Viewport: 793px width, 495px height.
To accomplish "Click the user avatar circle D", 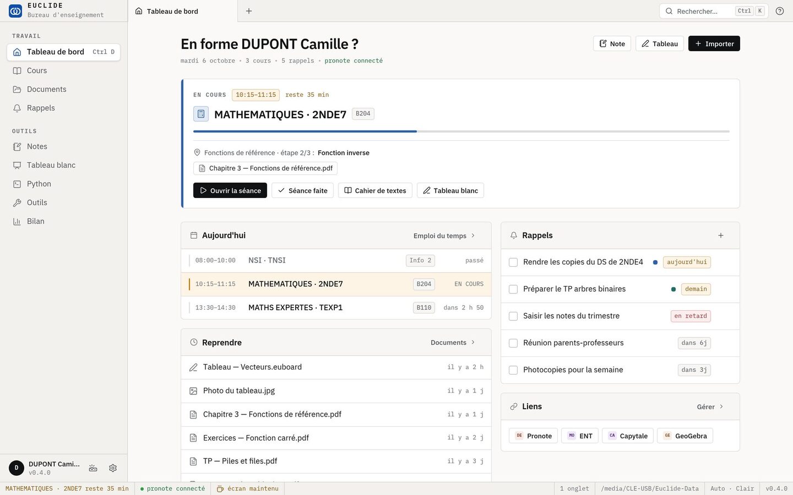I will pyautogui.click(x=17, y=468).
